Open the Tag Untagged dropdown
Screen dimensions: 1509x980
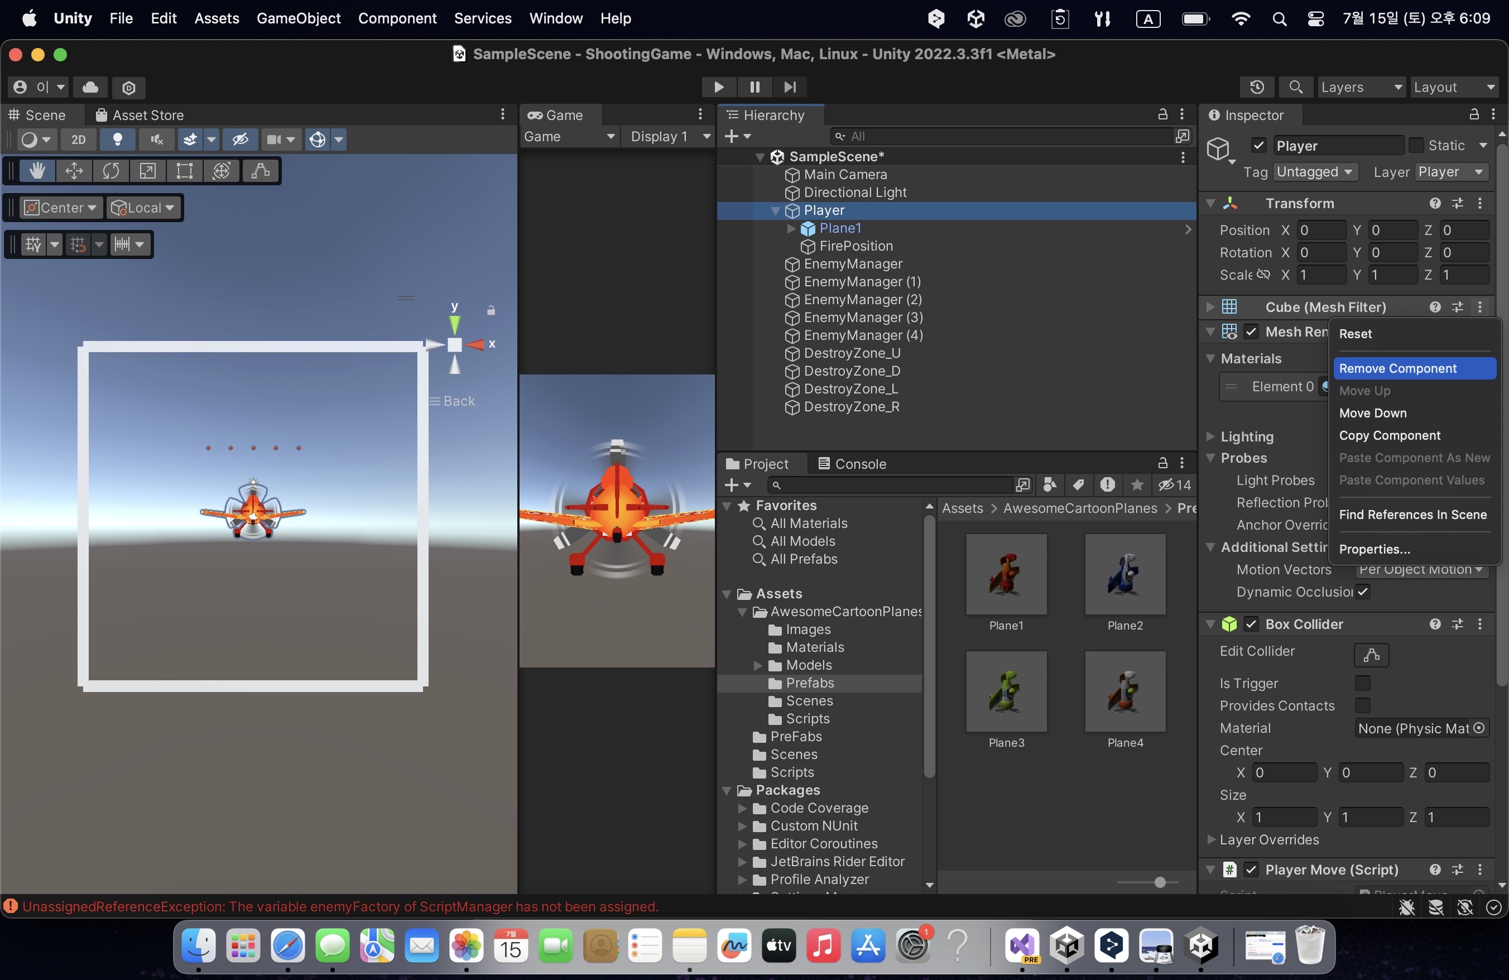(1314, 172)
